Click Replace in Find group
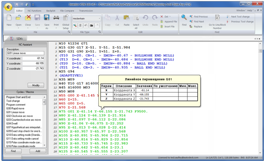 [x=196, y=27]
